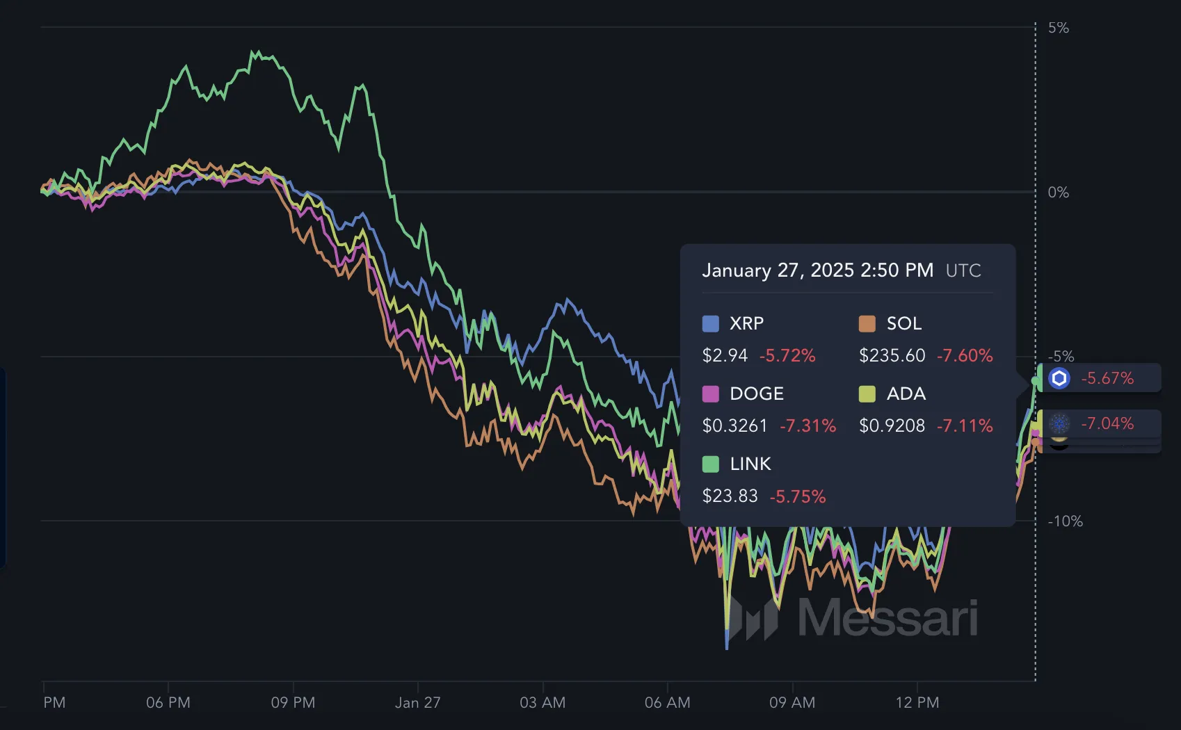Click the Chainlink hexagon icon
The image size is (1181, 730).
coord(1059,378)
